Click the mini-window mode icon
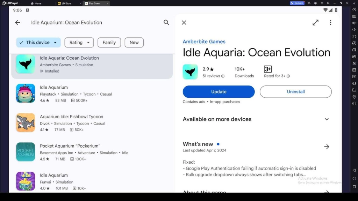The height and width of the screenshot is (201, 358). 328,3
